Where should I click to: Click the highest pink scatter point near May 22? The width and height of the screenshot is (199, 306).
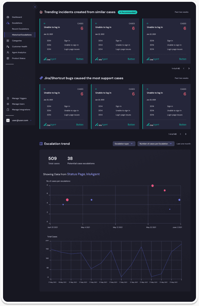pos(153,186)
